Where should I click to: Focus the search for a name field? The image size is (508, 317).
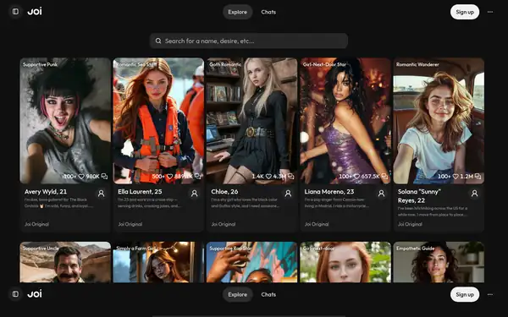(x=249, y=41)
